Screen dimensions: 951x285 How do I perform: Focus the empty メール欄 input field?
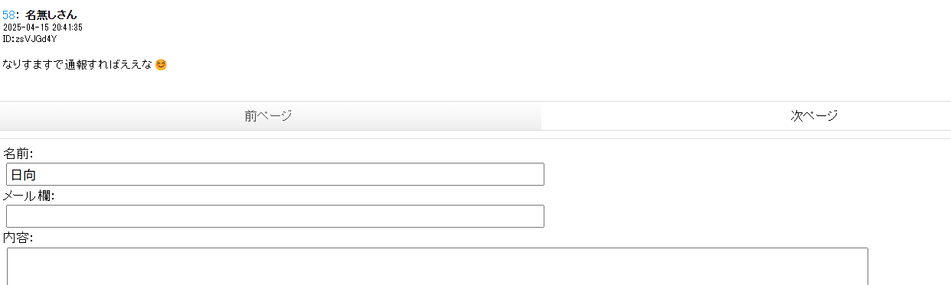pos(275,216)
